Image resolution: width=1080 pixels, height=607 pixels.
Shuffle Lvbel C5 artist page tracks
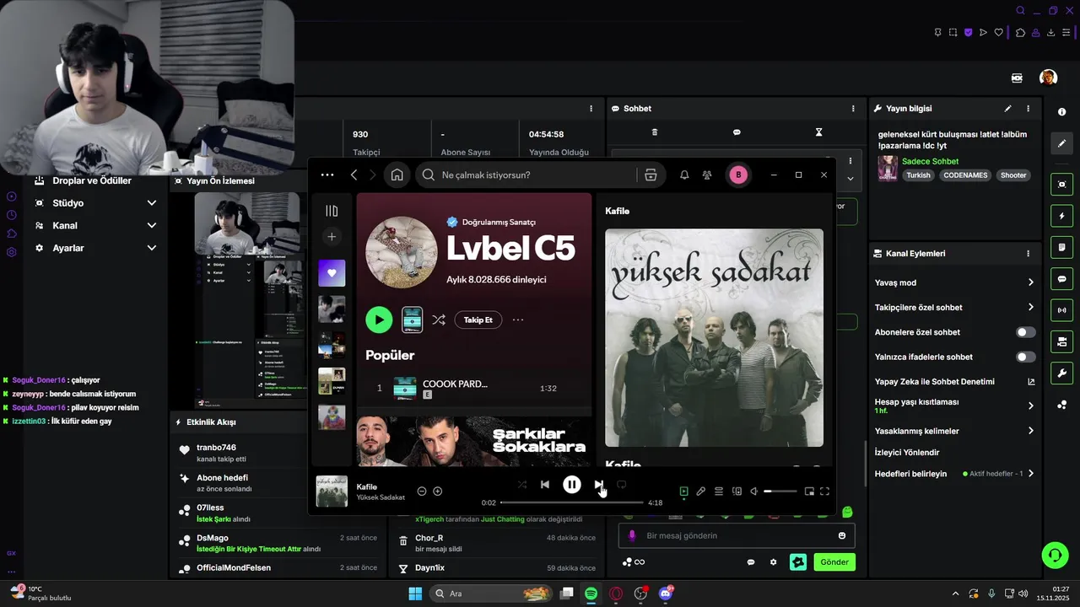[439, 320]
